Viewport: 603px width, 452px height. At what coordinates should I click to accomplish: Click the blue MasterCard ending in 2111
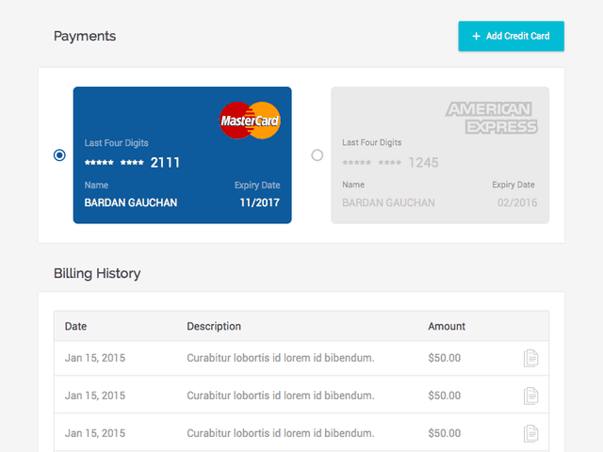point(182,155)
